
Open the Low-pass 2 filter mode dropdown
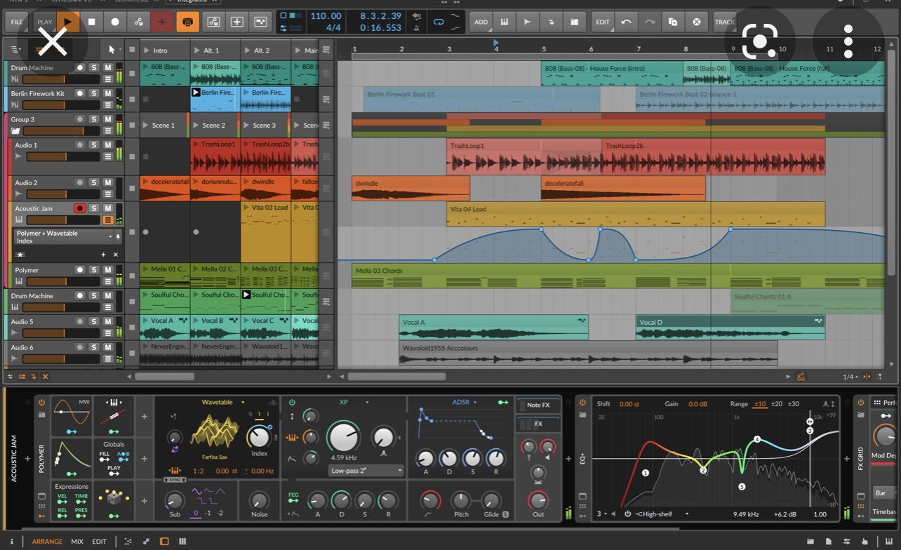pos(366,471)
